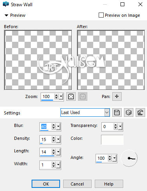The width and height of the screenshot is (147, 191).
Task: Click OK to apply Straw Wall
Action: click(46, 184)
